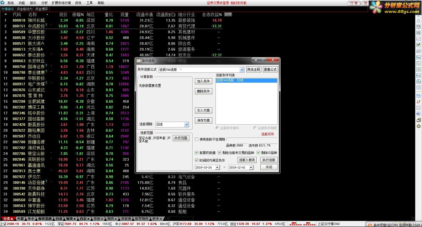Select the 全部条件相或 radio button

pos(255,128)
